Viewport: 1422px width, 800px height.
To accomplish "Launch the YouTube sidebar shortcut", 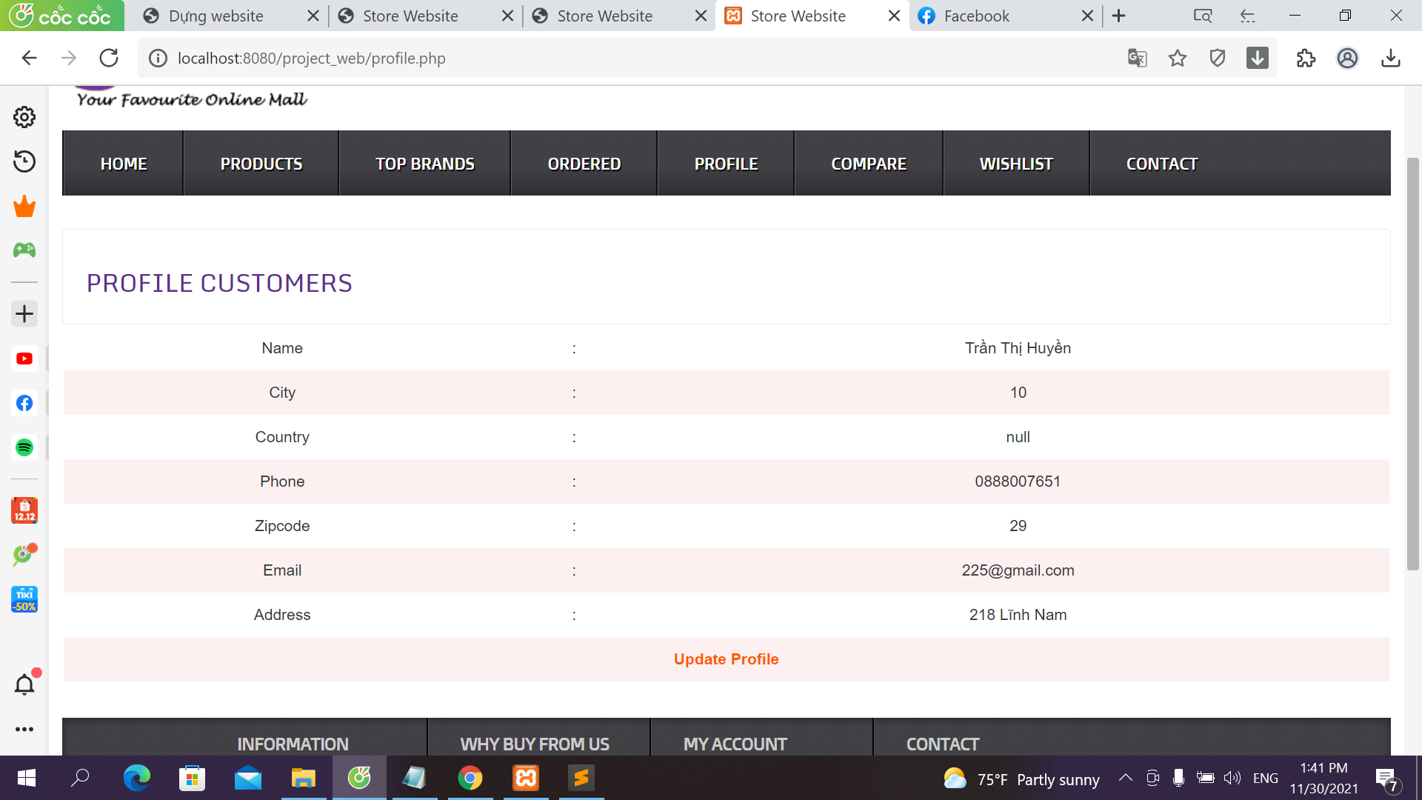I will coord(24,359).
